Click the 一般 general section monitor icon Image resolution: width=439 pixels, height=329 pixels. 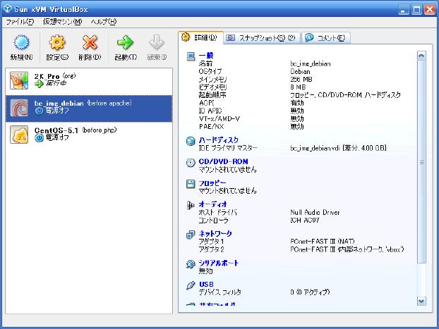(x=191, y=56)
